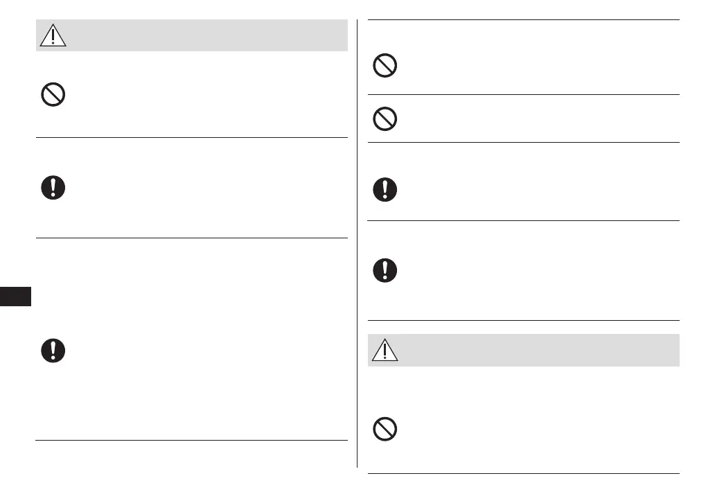This screenshot has width=715, height=503.
Task: Click the black page tab on the left edge
Action: pos(15,297)
